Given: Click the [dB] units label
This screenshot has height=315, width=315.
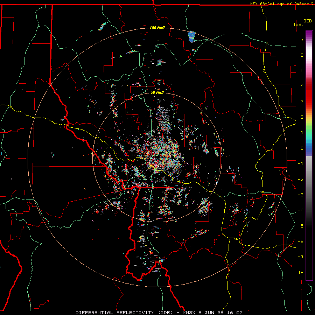Looking at the screenshot, I should [299, 24].
